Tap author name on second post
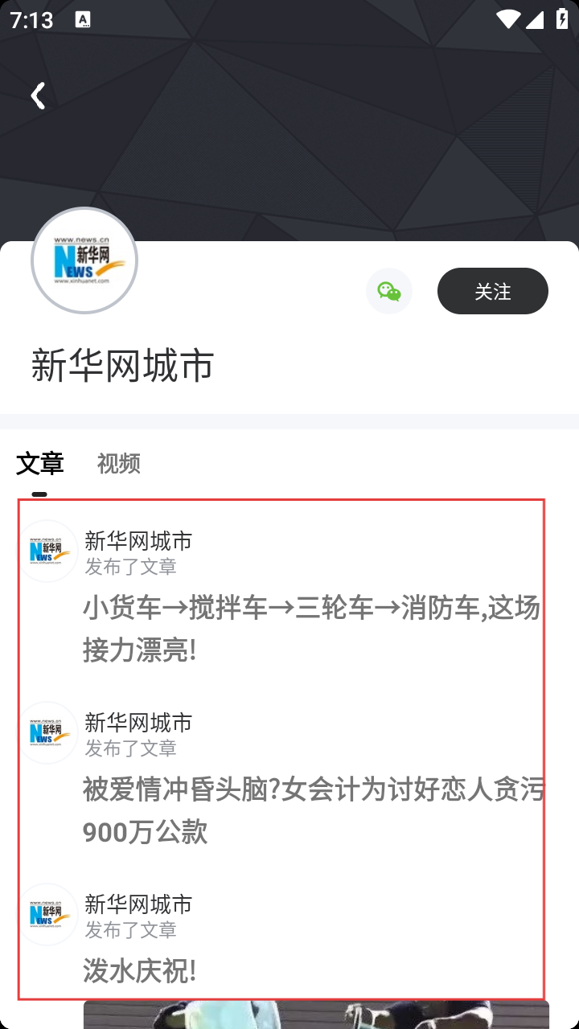The image size is (579, 1029). [x=138, y=723]
